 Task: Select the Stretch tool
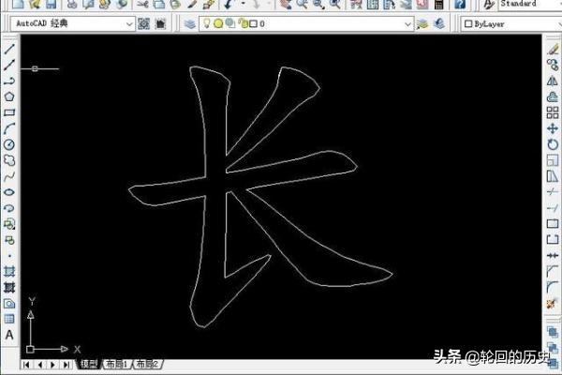point(553,176)
